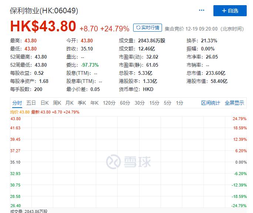Click the 保利物业(HK:06049) stock title
Screen dimensions: 253x213
[44, 11]
